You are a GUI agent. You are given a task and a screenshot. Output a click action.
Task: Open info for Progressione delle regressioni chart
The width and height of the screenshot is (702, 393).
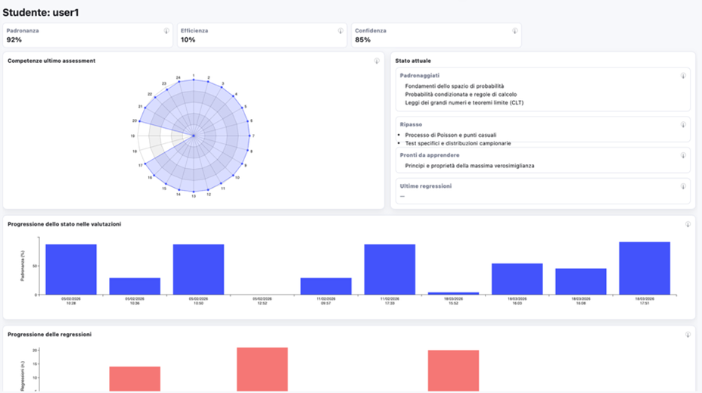point(688,335)
